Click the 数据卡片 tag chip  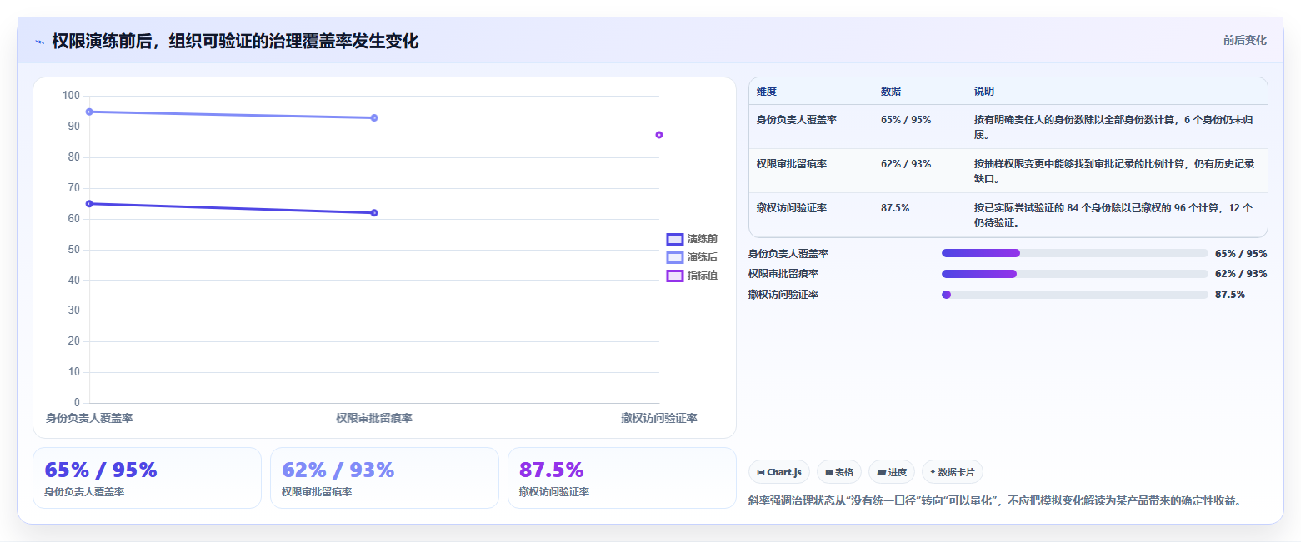pyautogui.click(x=953, y=472)
